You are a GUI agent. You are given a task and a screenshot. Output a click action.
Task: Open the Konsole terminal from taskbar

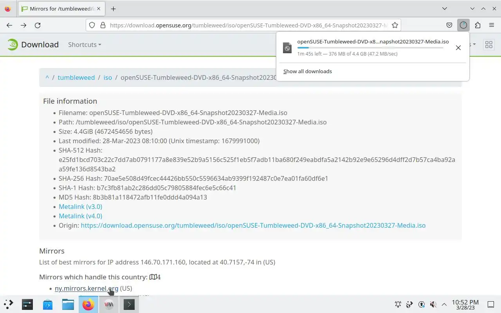tap(129, 304)
